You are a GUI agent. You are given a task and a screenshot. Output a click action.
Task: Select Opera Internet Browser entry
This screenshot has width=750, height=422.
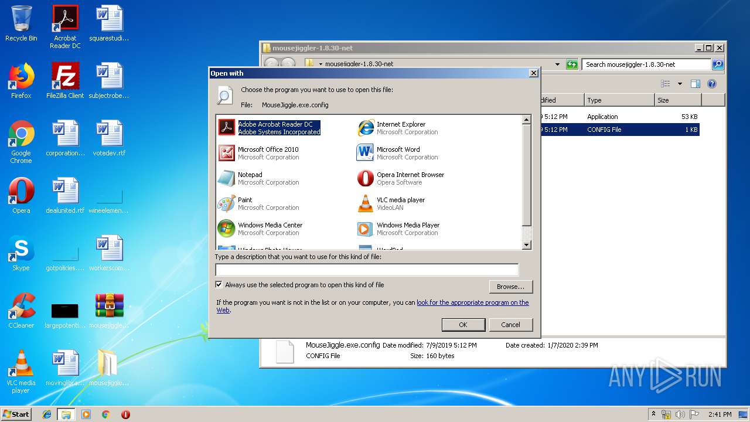[401, 178]
